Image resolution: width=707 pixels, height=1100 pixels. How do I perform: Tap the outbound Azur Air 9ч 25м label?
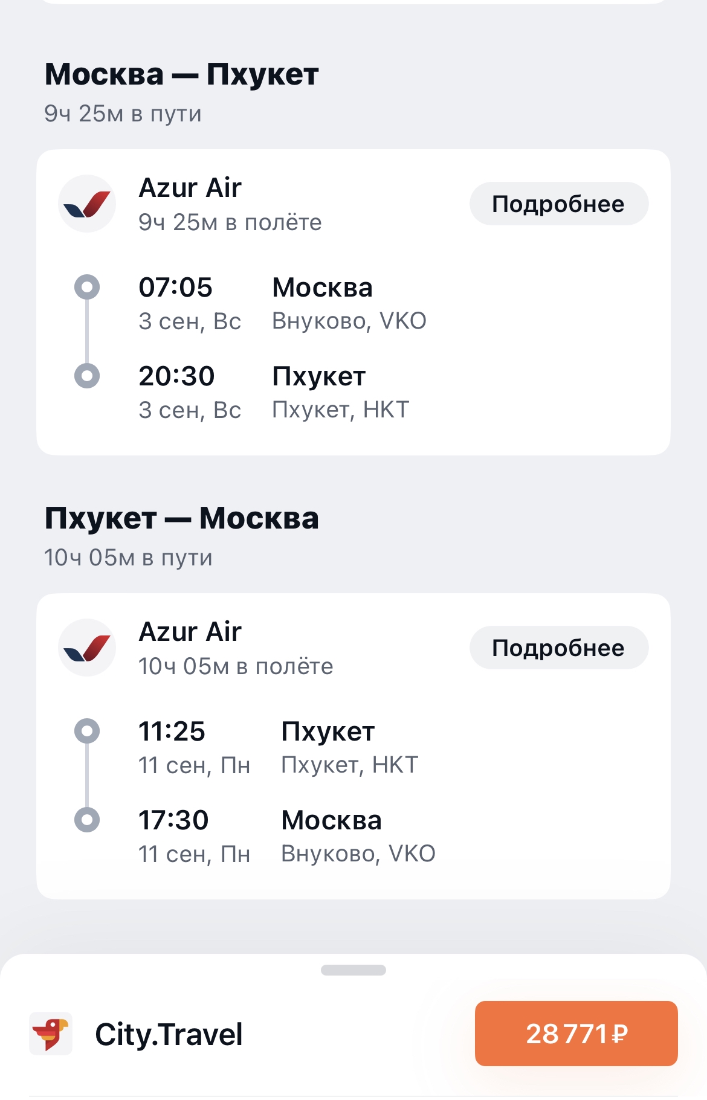[230, 204]
